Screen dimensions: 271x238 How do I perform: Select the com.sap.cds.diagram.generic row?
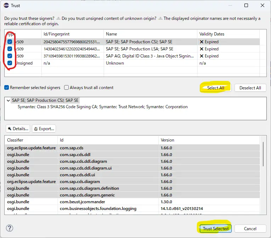point(132,195)
